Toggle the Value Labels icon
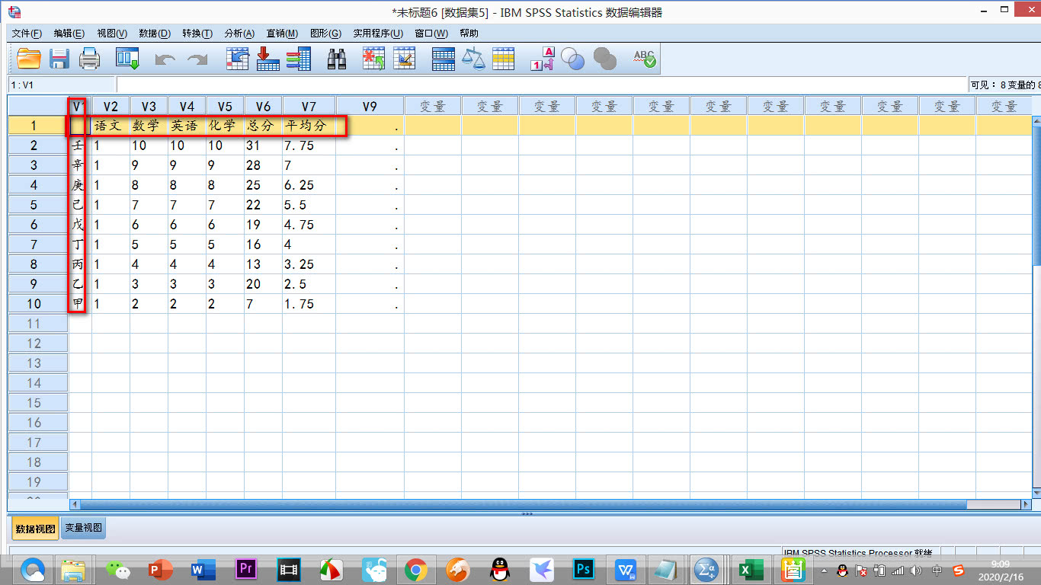 pos(542,59)
